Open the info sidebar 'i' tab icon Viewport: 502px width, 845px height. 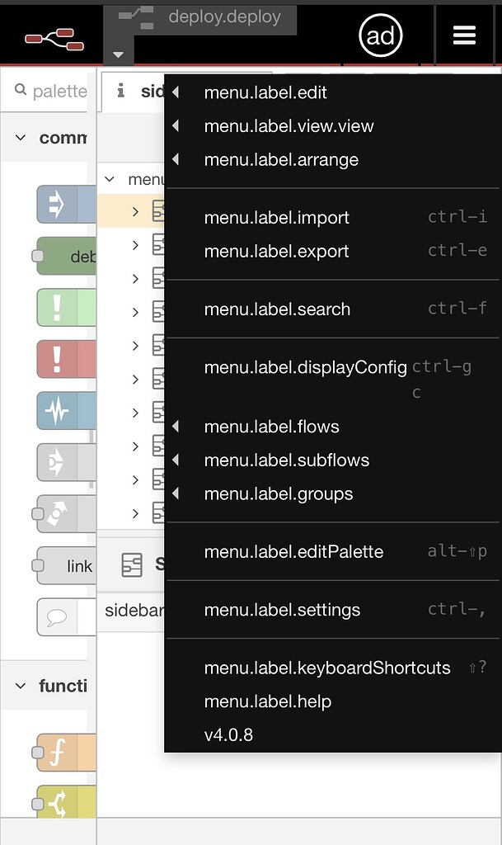(x=121, y=92)
